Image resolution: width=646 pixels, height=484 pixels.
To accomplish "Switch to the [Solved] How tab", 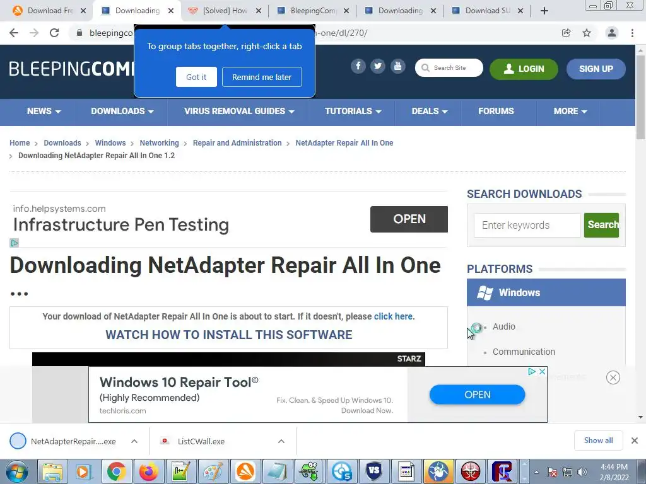I will point(225,11).
